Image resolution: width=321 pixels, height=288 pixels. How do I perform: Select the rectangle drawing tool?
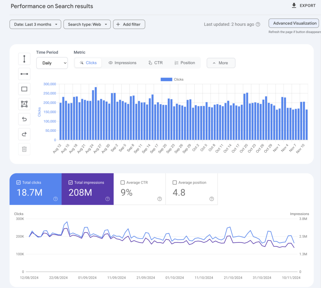point(24,89)
